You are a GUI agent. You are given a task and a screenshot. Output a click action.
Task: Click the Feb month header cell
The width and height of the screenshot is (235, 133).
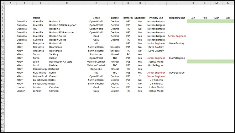[205, 18]
